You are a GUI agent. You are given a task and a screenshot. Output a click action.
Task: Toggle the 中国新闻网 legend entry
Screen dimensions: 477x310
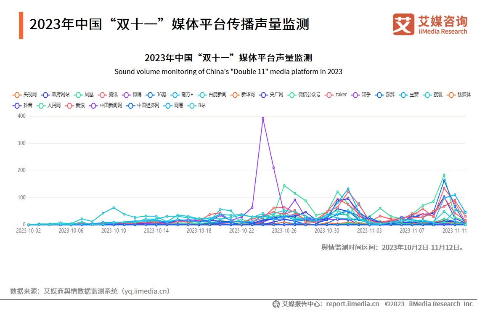click(106, 106)
